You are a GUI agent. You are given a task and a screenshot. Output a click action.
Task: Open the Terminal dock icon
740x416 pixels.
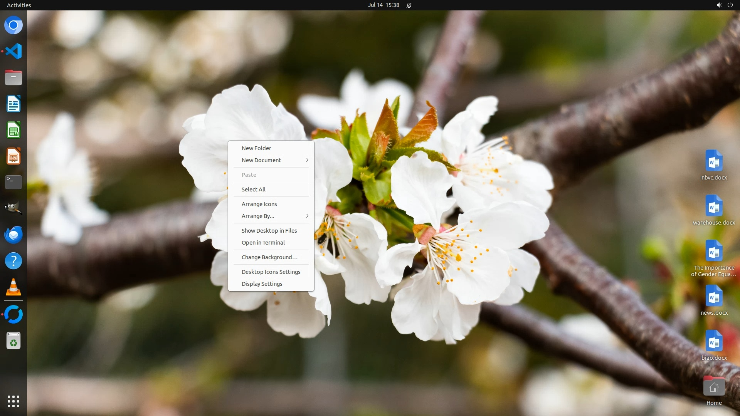coord(13,182)
